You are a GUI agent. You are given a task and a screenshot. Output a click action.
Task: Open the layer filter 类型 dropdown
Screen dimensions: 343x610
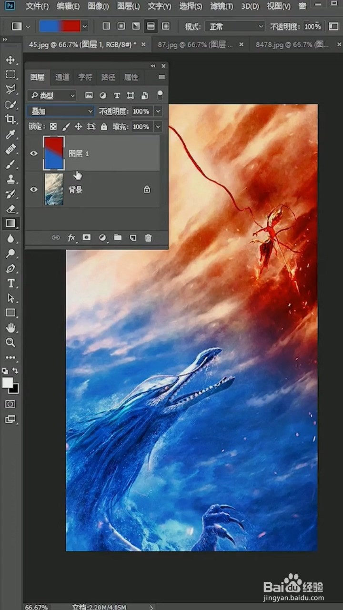(51, 96)
